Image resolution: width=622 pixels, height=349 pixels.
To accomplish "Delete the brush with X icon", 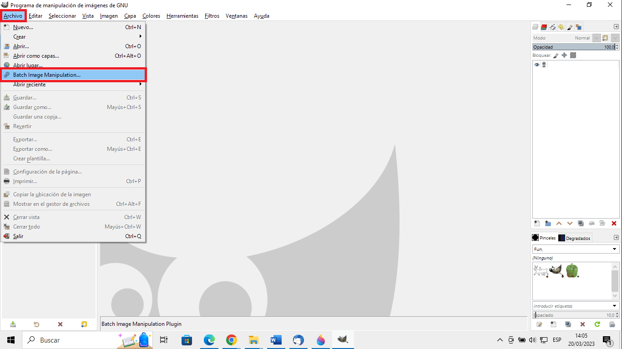I will pos(582,324).
